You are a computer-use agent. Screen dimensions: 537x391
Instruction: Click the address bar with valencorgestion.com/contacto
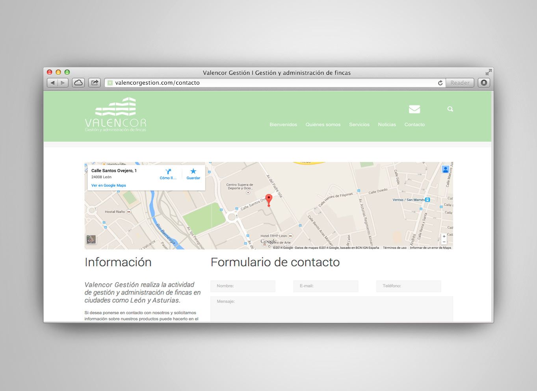tap(275, 83)
